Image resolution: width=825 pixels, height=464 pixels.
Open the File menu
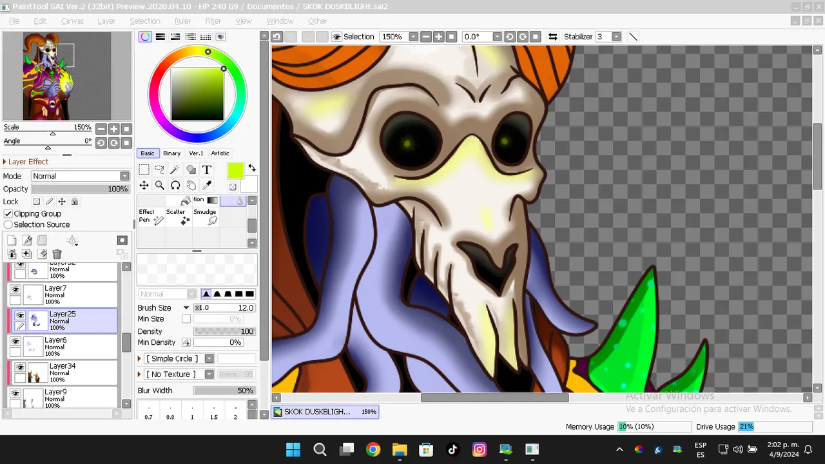tap(14, 21)
